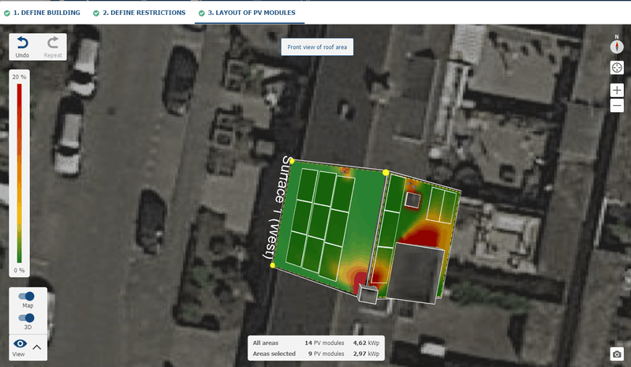Toggle the 3D switch
This screenshot has width=631, height=367.
tap(27, 318)
